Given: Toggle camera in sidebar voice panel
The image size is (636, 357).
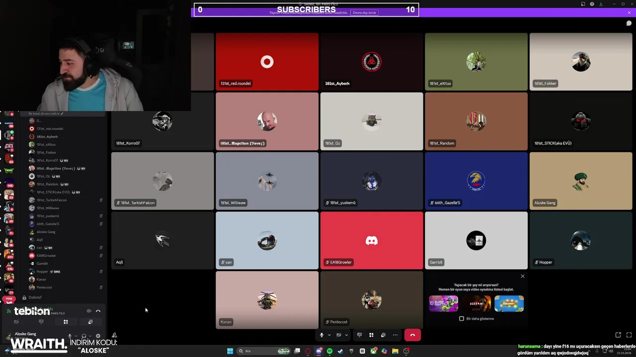Looking at the screenshot, I should pyautogui.click(x=16, y=322).
